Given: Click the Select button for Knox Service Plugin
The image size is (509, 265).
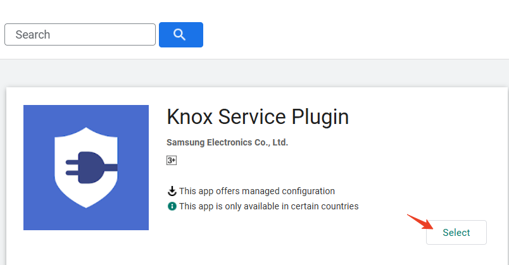Looking at the screenshot, I should [x=456, y=232].
